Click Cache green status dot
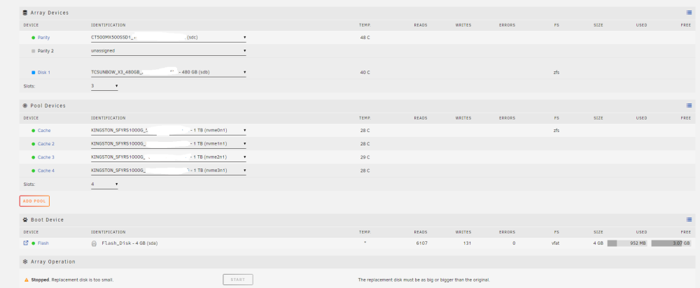 click(x=34, y=131)
